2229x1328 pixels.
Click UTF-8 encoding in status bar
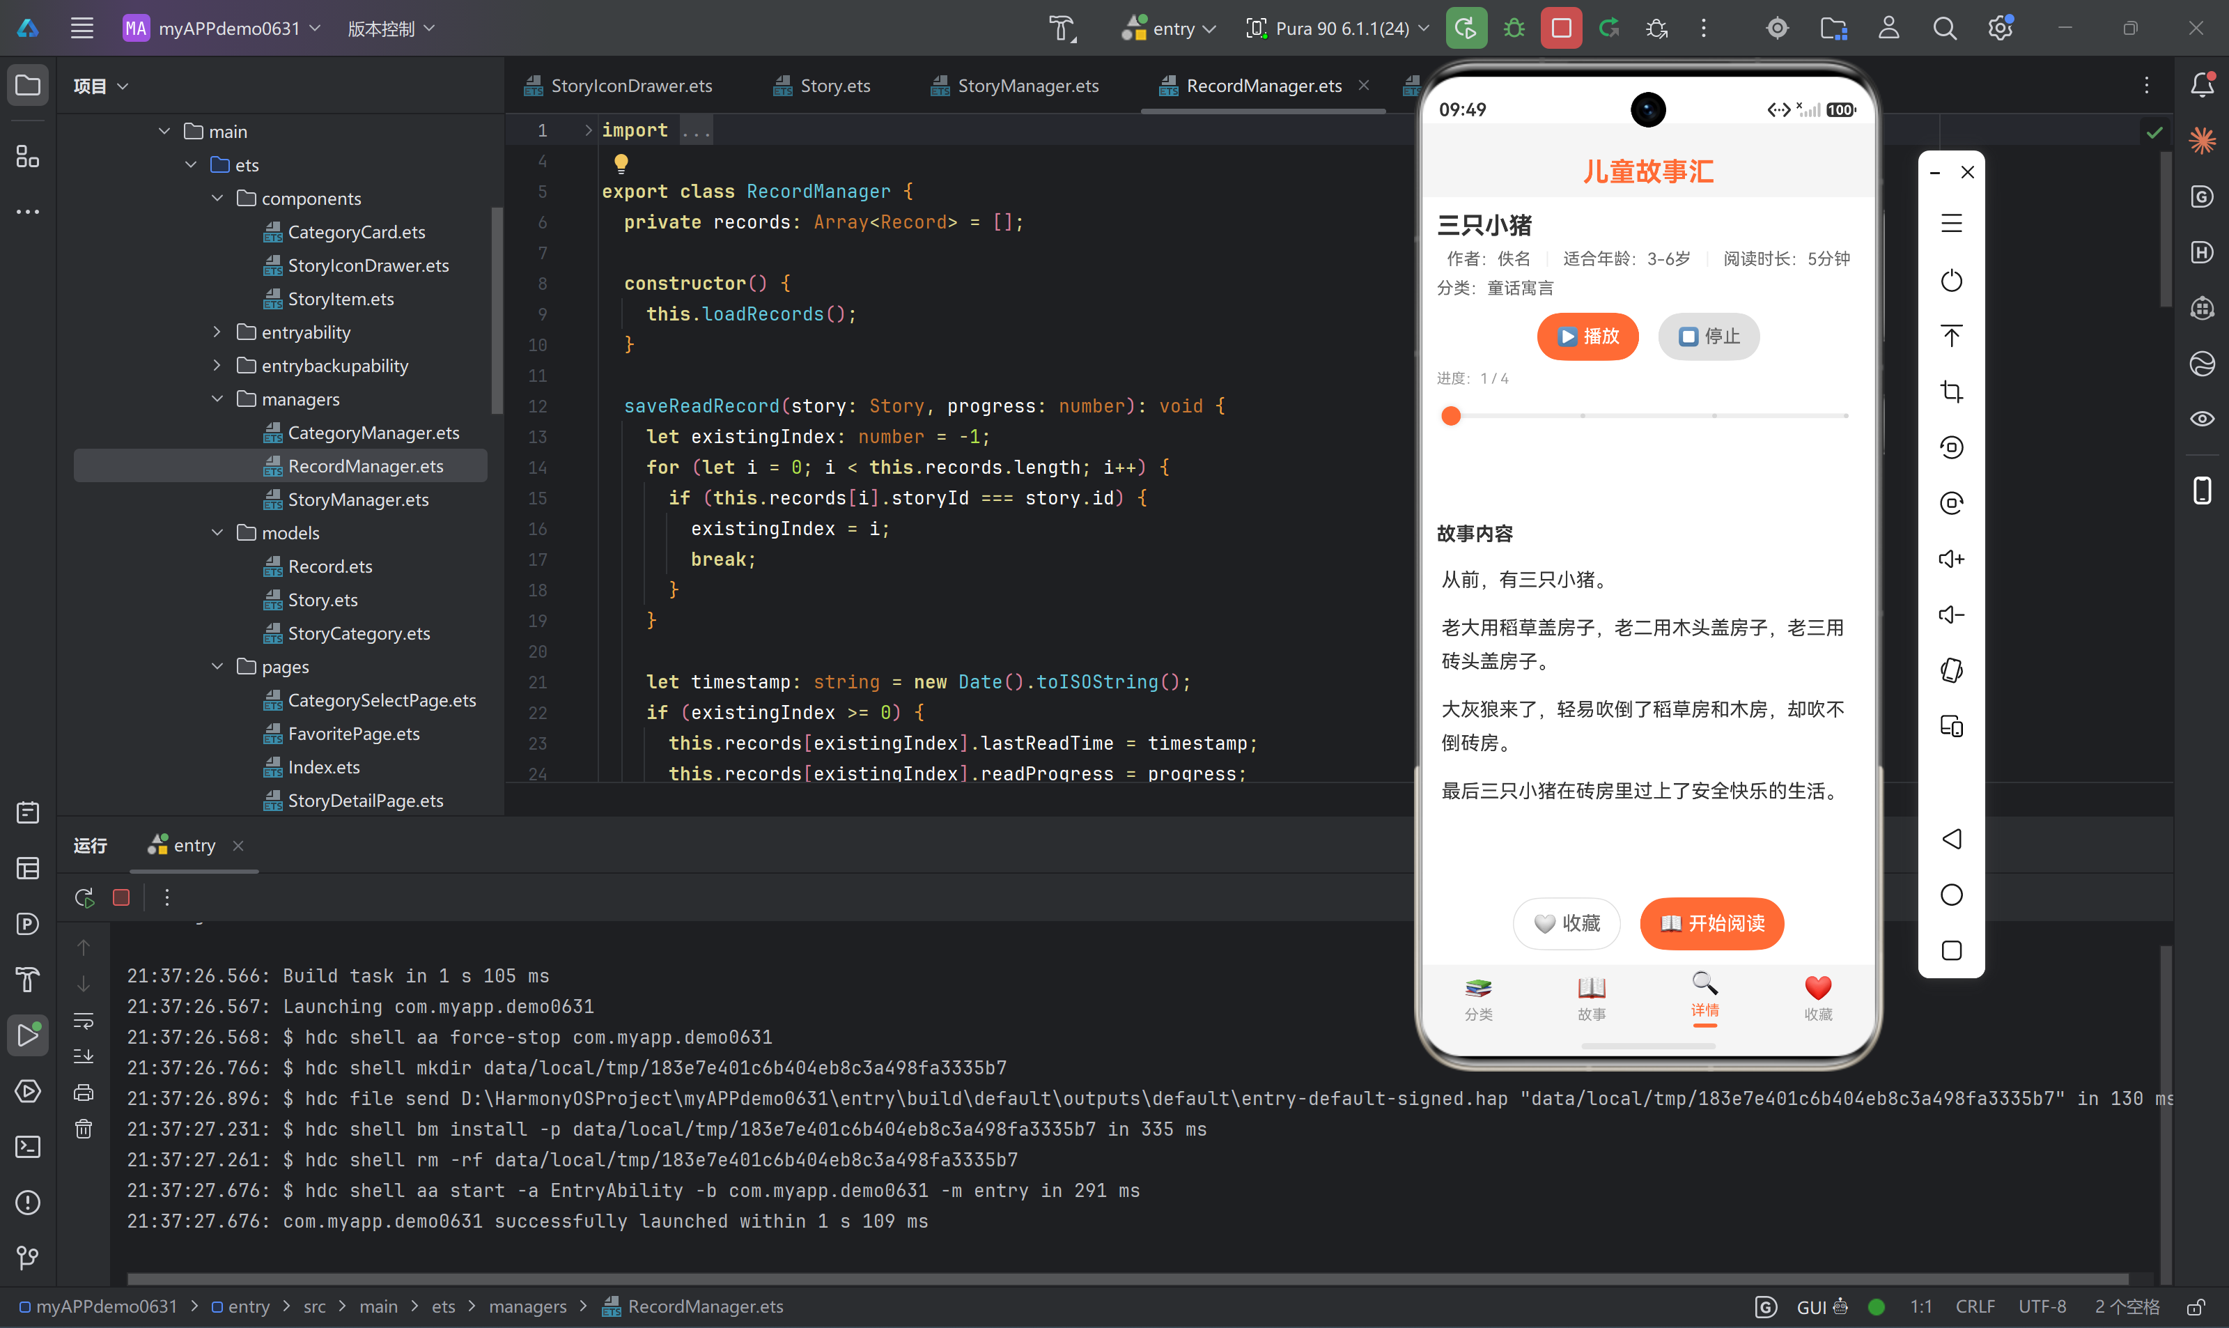(x=2042, y=1306)
